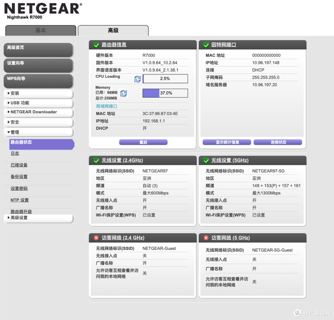The width and height of the screenshot is (334, 320).
Task: Click the 连接状态 button
Action: 278,142
